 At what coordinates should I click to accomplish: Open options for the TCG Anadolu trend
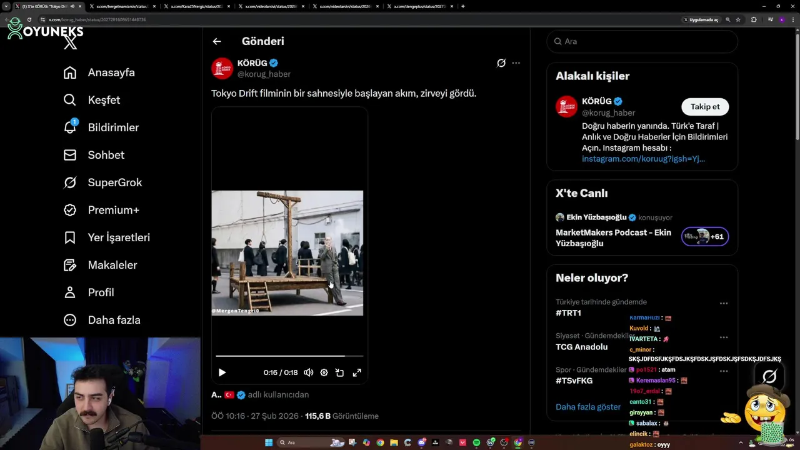tap(724, 337)
